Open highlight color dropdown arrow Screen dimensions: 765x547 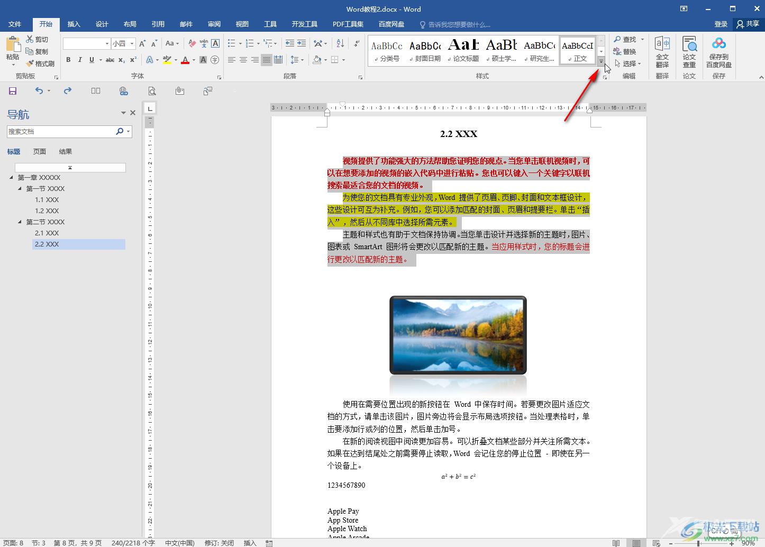176,60
